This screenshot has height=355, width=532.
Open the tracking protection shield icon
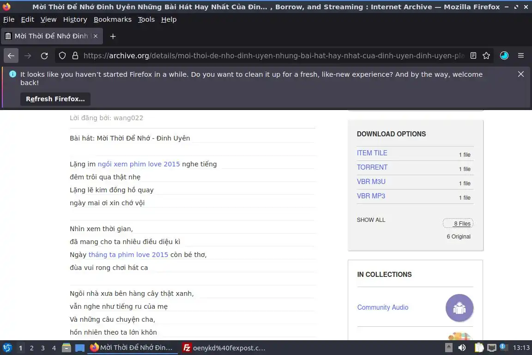(62, 56)
